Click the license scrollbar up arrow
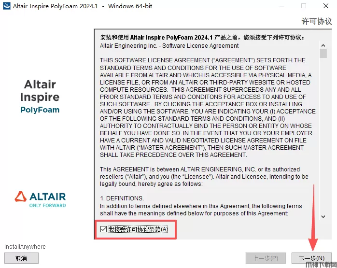The height and width of the screenshot is (268, 337). 323,45
